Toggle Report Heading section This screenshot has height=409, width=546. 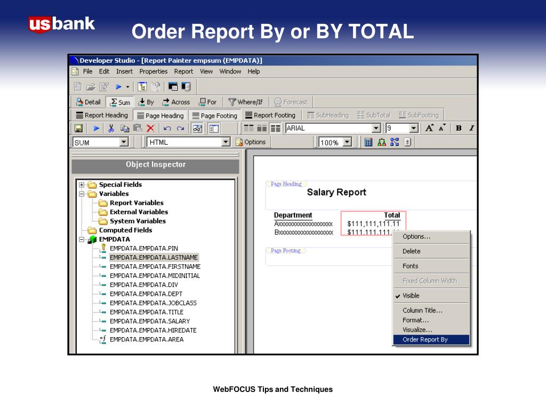[102, 115]
